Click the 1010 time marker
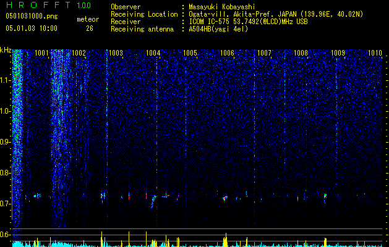 [x=375, y=52]
